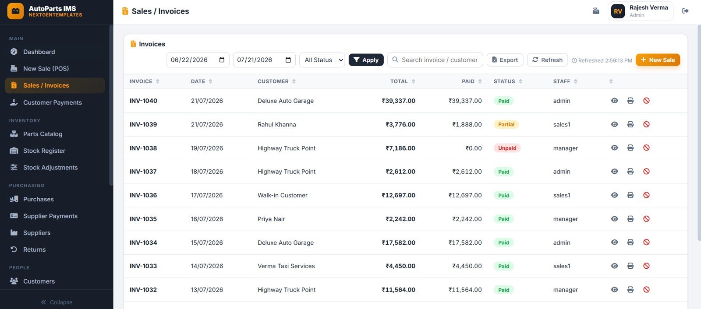The height and width of the screenshot is (309, 701).
Task: Void invoice INV-1040 cancel icon
Action: [x=646, y=101]
